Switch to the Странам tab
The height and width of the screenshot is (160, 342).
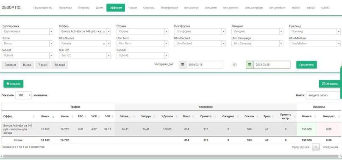(149, 8)
